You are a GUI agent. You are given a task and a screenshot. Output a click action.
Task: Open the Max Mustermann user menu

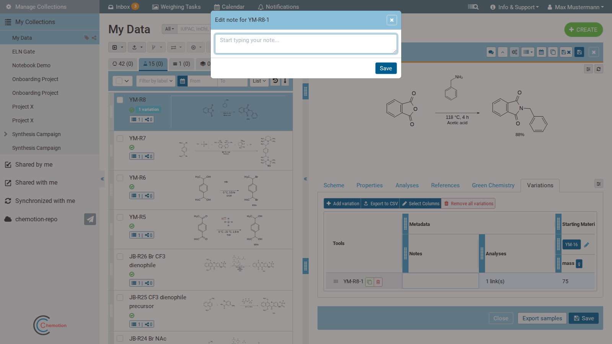coord(576,7)
